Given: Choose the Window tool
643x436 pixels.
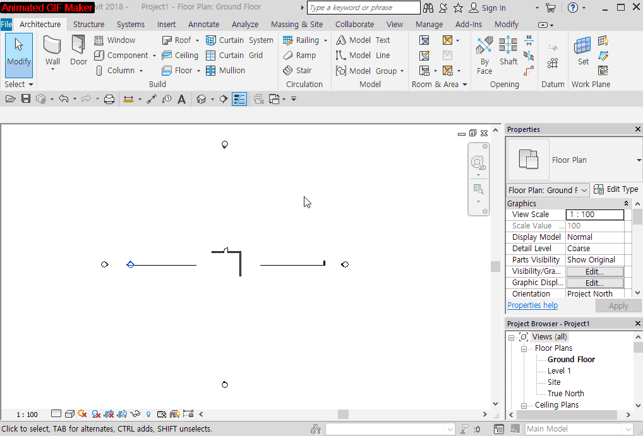Looking at the screenshot, I should click(x=115, y=40).
